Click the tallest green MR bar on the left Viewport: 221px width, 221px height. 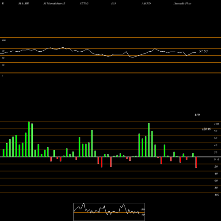click(29, 139)
